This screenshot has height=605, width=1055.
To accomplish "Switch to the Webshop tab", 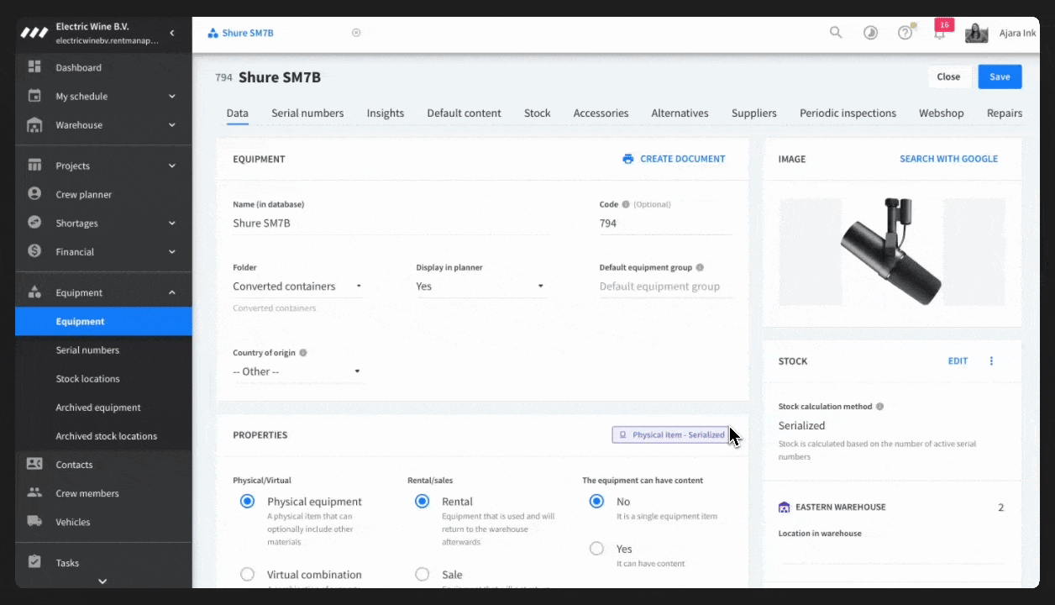I will pos(941,113).
